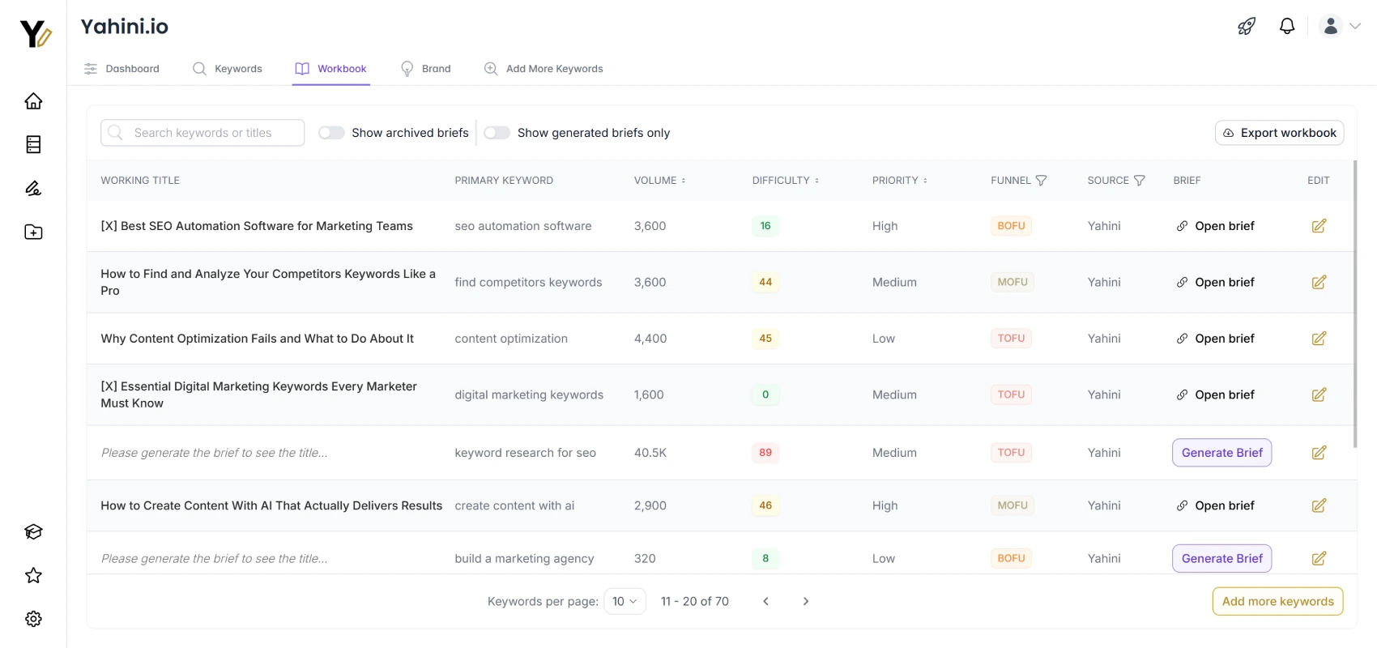Click the rocket icon in header
Image resolution: width=1377 pixels, height=648 pixels.
(1247, 26)
